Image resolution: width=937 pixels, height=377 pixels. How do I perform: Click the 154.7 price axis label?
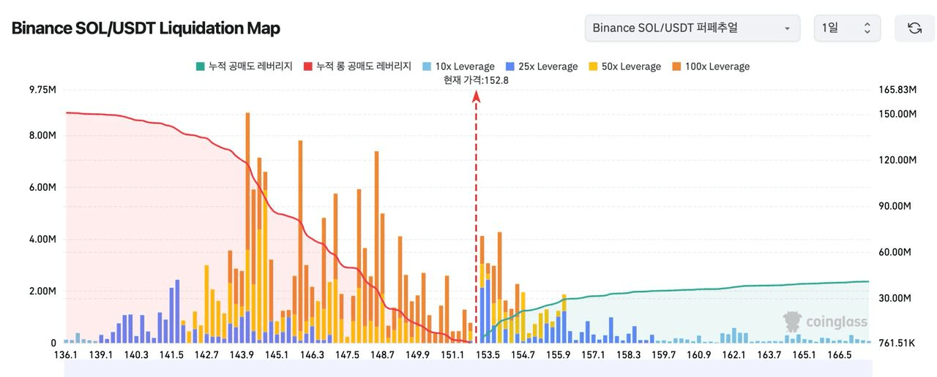click(523, 355)
